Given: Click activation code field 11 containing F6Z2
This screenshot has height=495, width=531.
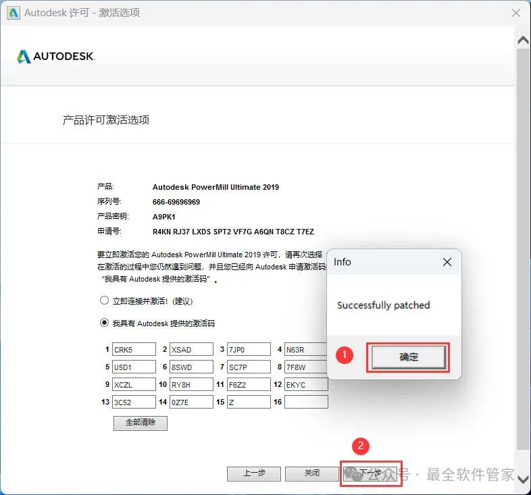Looking at the screenshot, I should (249, 385).
